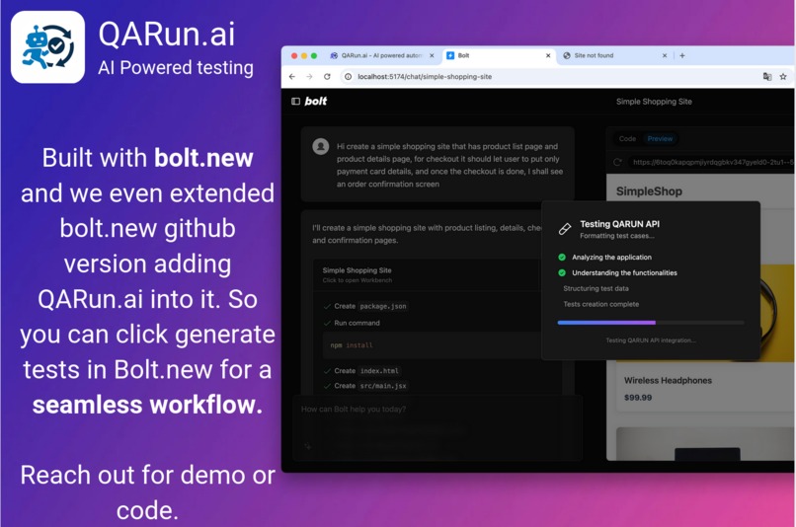This screenshot has width=796, height=527.
Task: Open the translate page icon
Action: [x=767, y=77]
